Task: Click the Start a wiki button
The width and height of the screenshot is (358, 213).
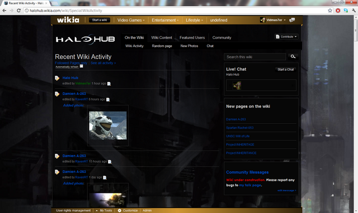Action: click(100, 20)
